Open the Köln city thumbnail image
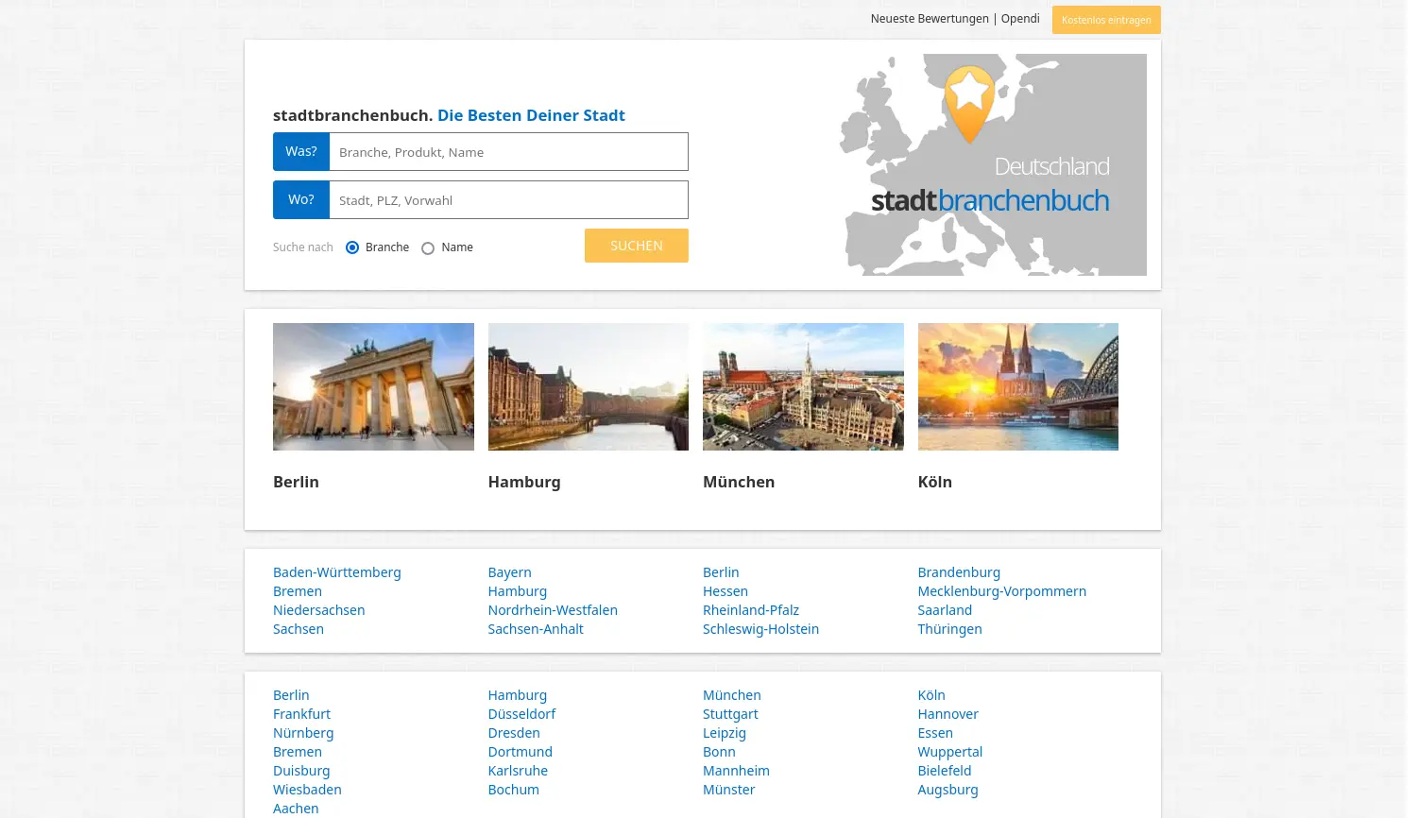The width and height of the screenshot is (1417, 818). click(x=1017, y=386)
